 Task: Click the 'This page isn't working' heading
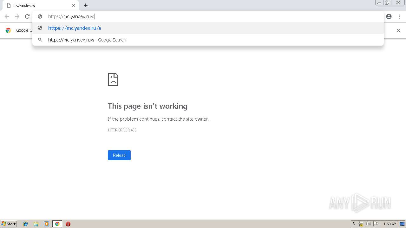(147, 106)
